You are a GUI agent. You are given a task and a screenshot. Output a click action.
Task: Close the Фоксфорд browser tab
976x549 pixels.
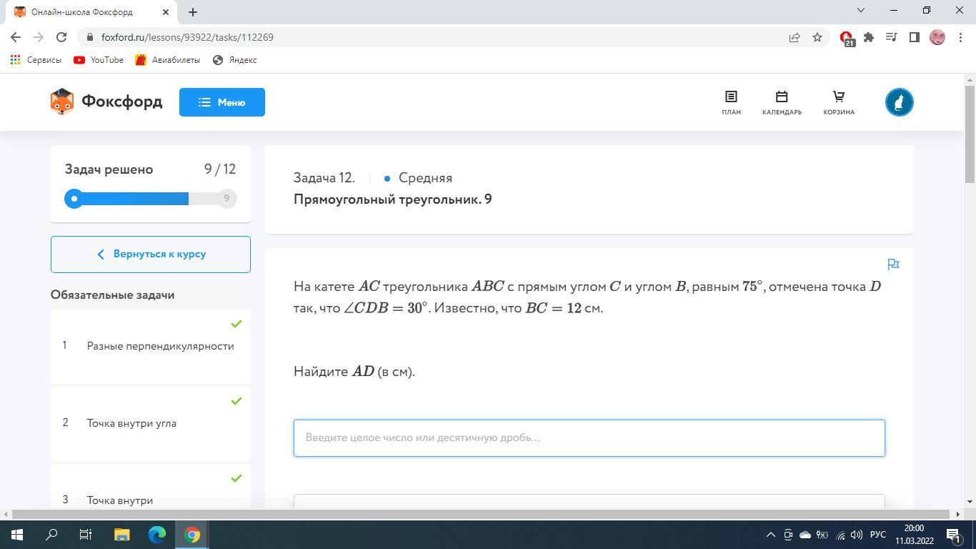click(166, 12)
